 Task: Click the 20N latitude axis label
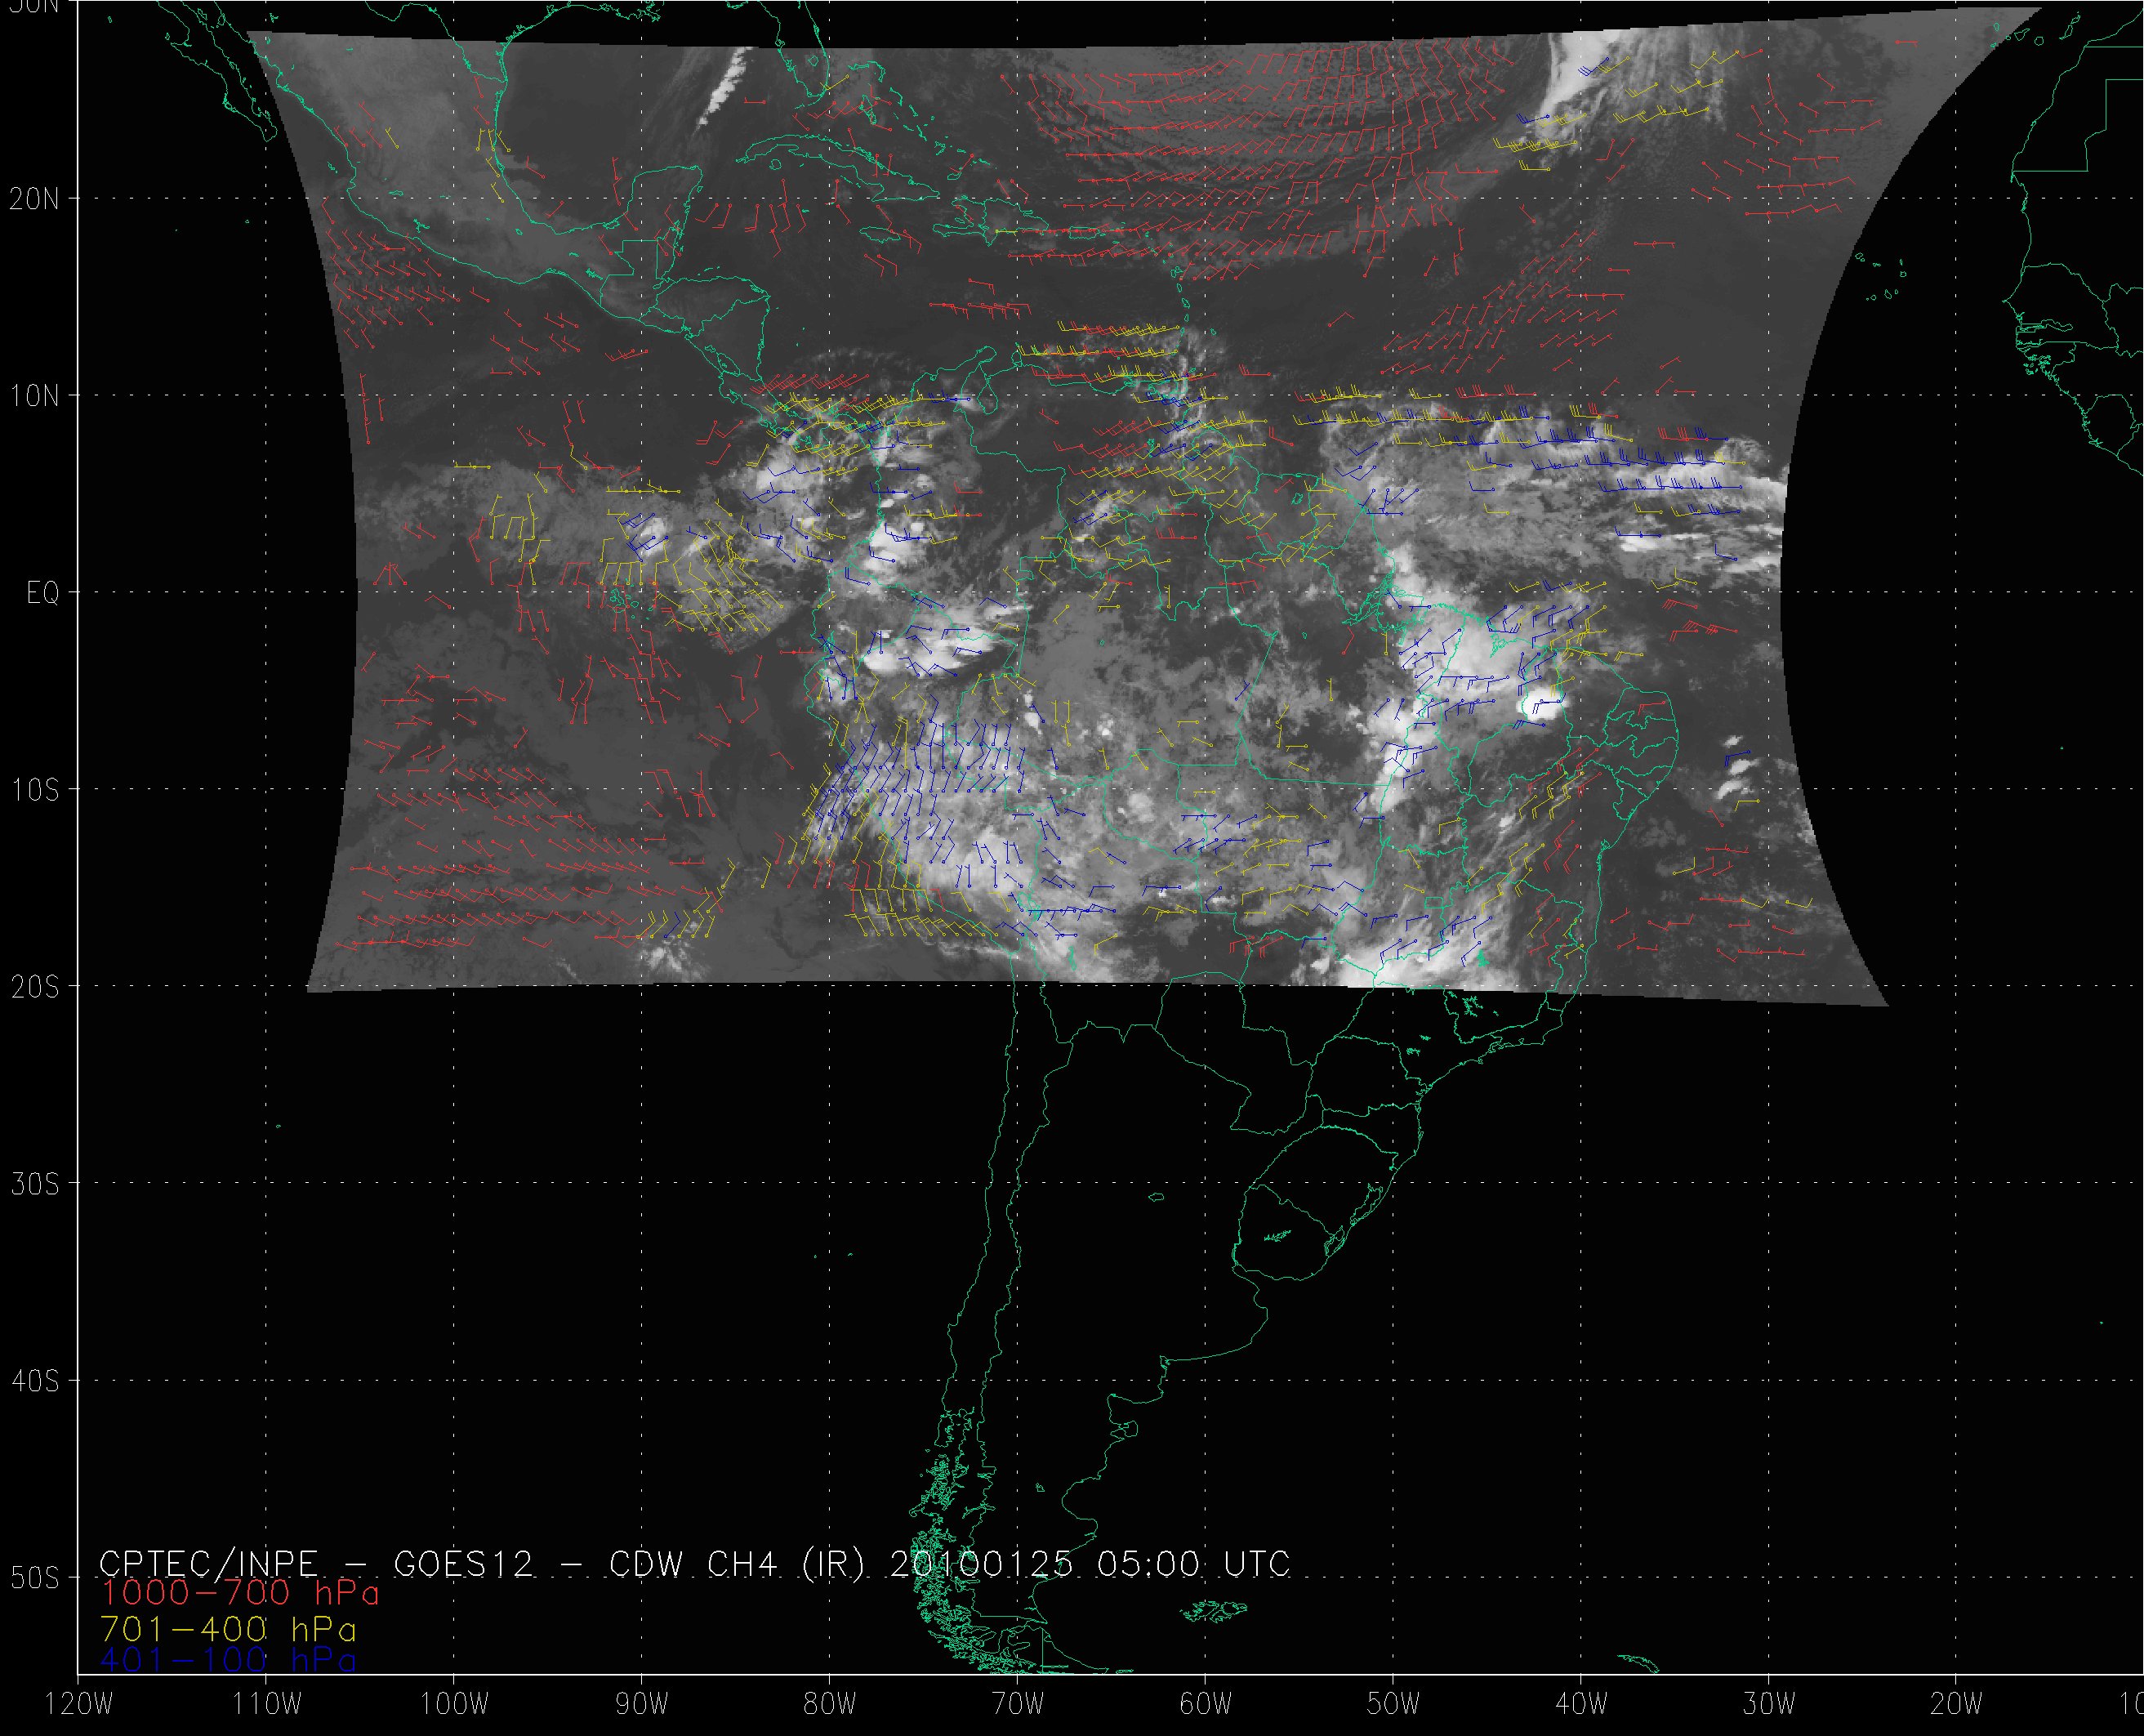tap(34, 199)
